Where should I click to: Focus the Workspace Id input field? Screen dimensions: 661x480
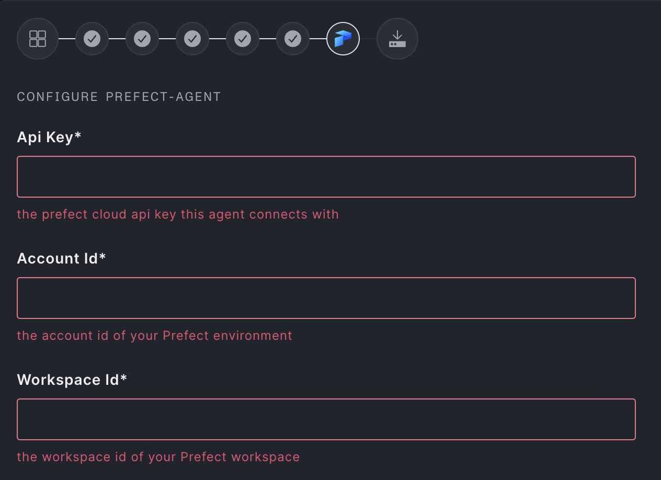pos(326,419)
